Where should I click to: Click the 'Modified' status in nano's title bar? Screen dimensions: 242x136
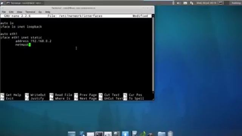(140, 16)
